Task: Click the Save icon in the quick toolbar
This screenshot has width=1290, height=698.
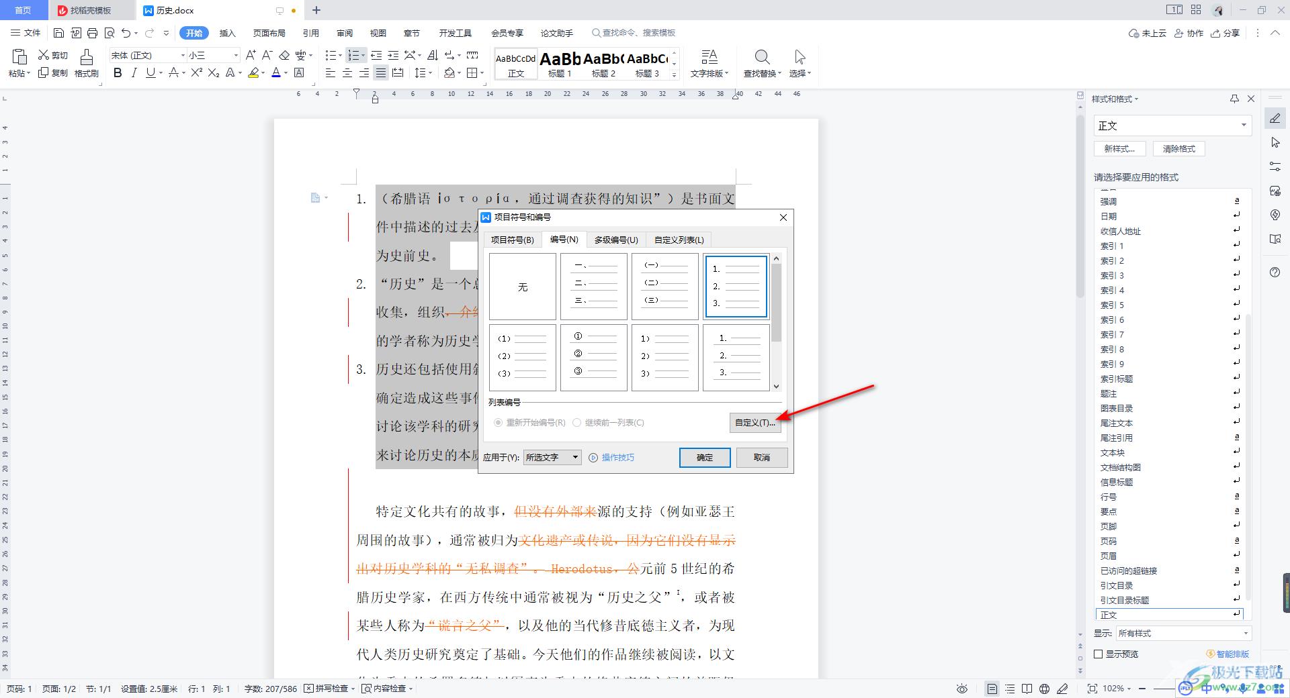Action: (x=58, y=33)
